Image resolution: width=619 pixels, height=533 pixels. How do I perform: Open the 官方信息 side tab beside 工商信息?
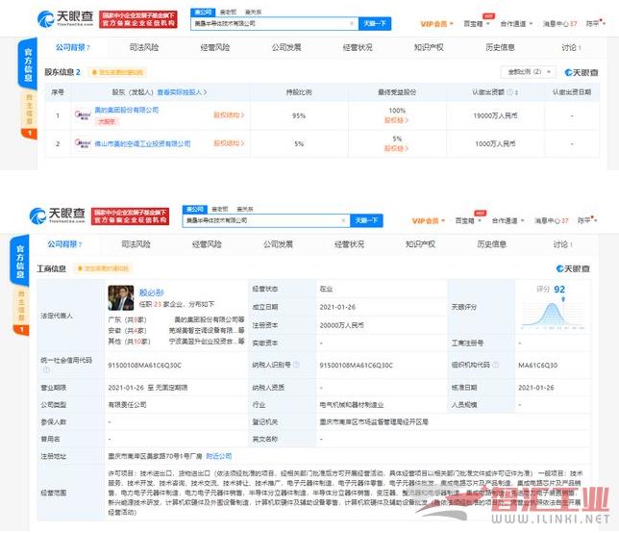pyautogui.click(x=20, y=261)
